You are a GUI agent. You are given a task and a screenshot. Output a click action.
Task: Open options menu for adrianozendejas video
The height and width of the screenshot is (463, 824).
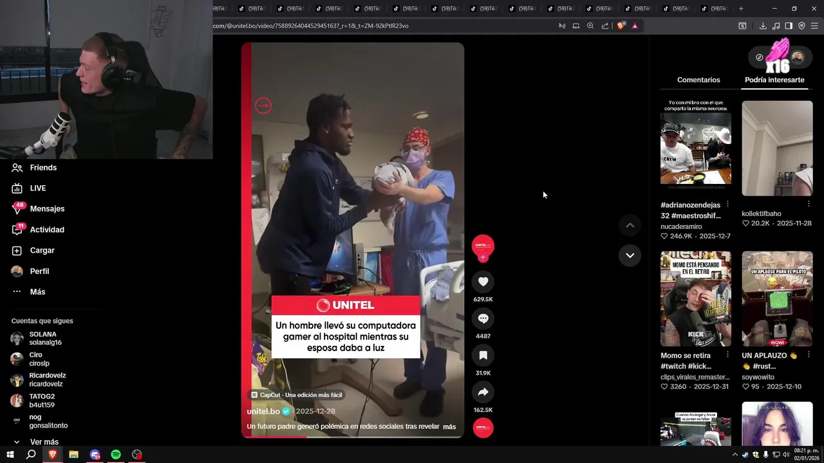coord(727,204)
